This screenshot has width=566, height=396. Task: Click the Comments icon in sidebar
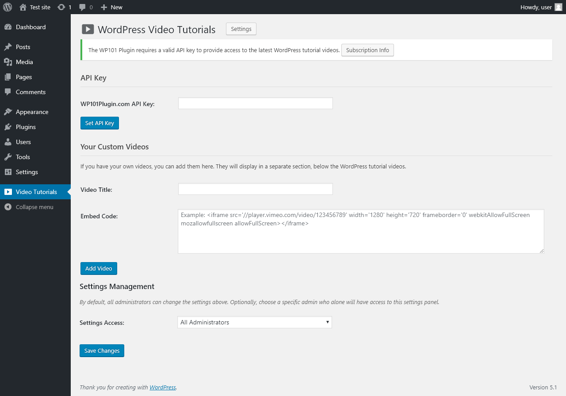(x=8, y=92)
